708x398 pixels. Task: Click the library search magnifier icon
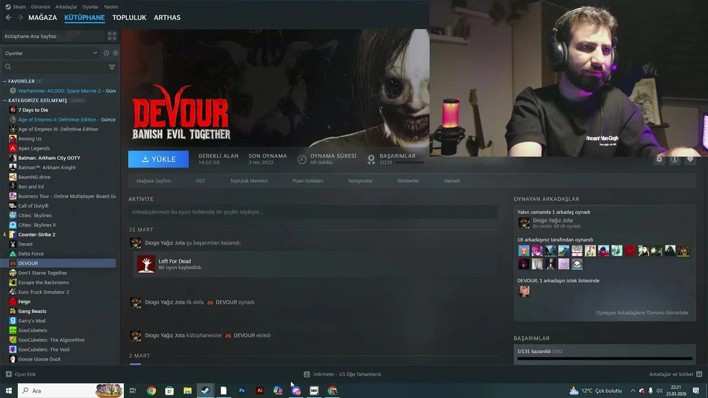8,67
